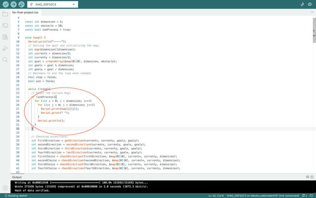
Task: Click the int currentx = dimension/2 line
Action: (x=49, y=54)
